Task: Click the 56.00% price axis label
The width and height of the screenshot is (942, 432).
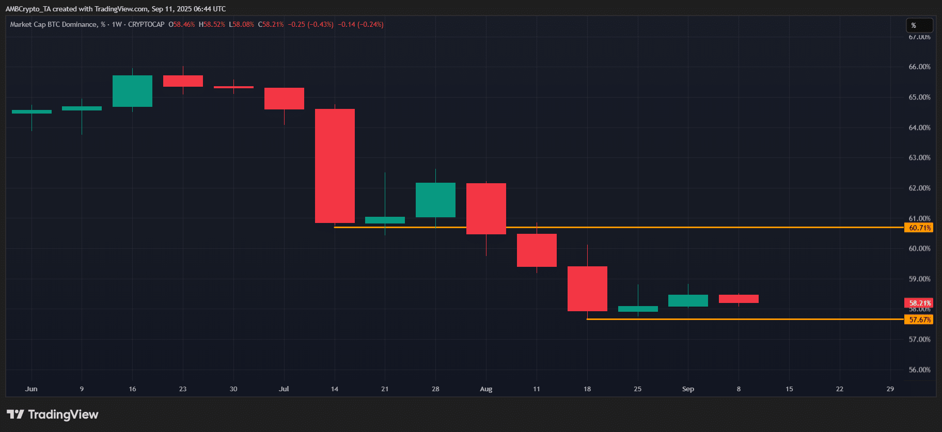Action: click(x=919, y=370)
